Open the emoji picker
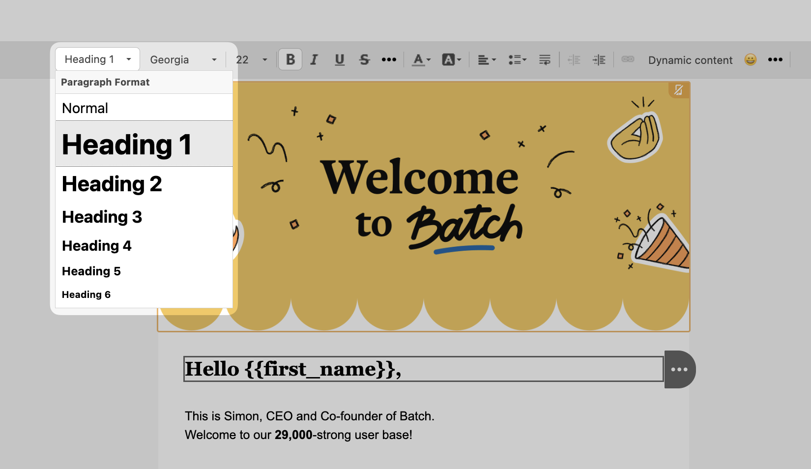Viewport: 811px width, 469px height. (x=750, y=59)
